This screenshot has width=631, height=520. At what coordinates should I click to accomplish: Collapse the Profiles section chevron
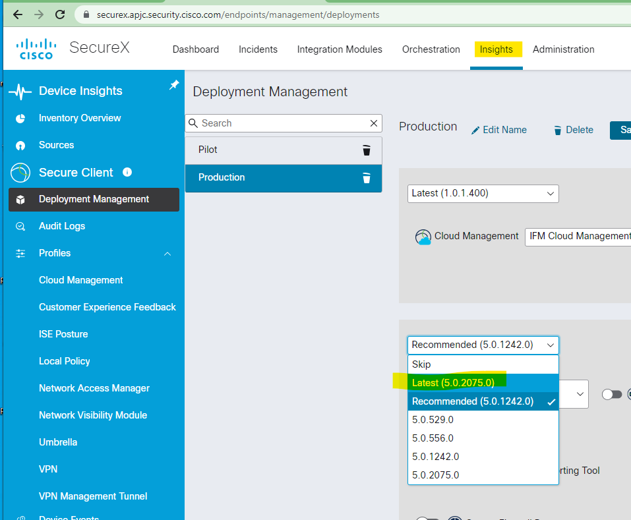167,254
